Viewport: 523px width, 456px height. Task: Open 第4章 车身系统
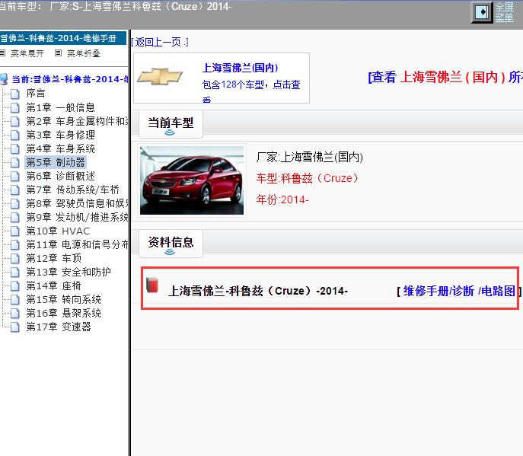[x=60, y=148]
